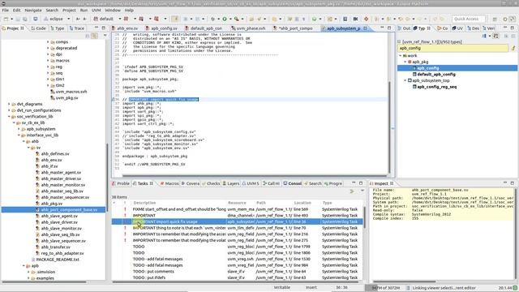The image size is (519, 292).
Task: Click the Save icon in the toolbar
Action: click(x=18, y=19)
